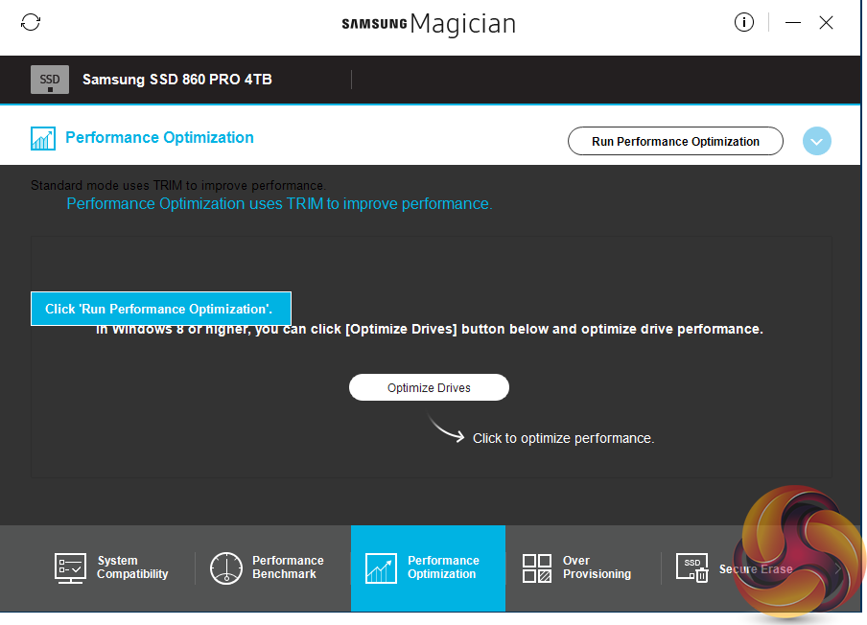Click the Performance Optimization heading text

click(x=159, y=138)
